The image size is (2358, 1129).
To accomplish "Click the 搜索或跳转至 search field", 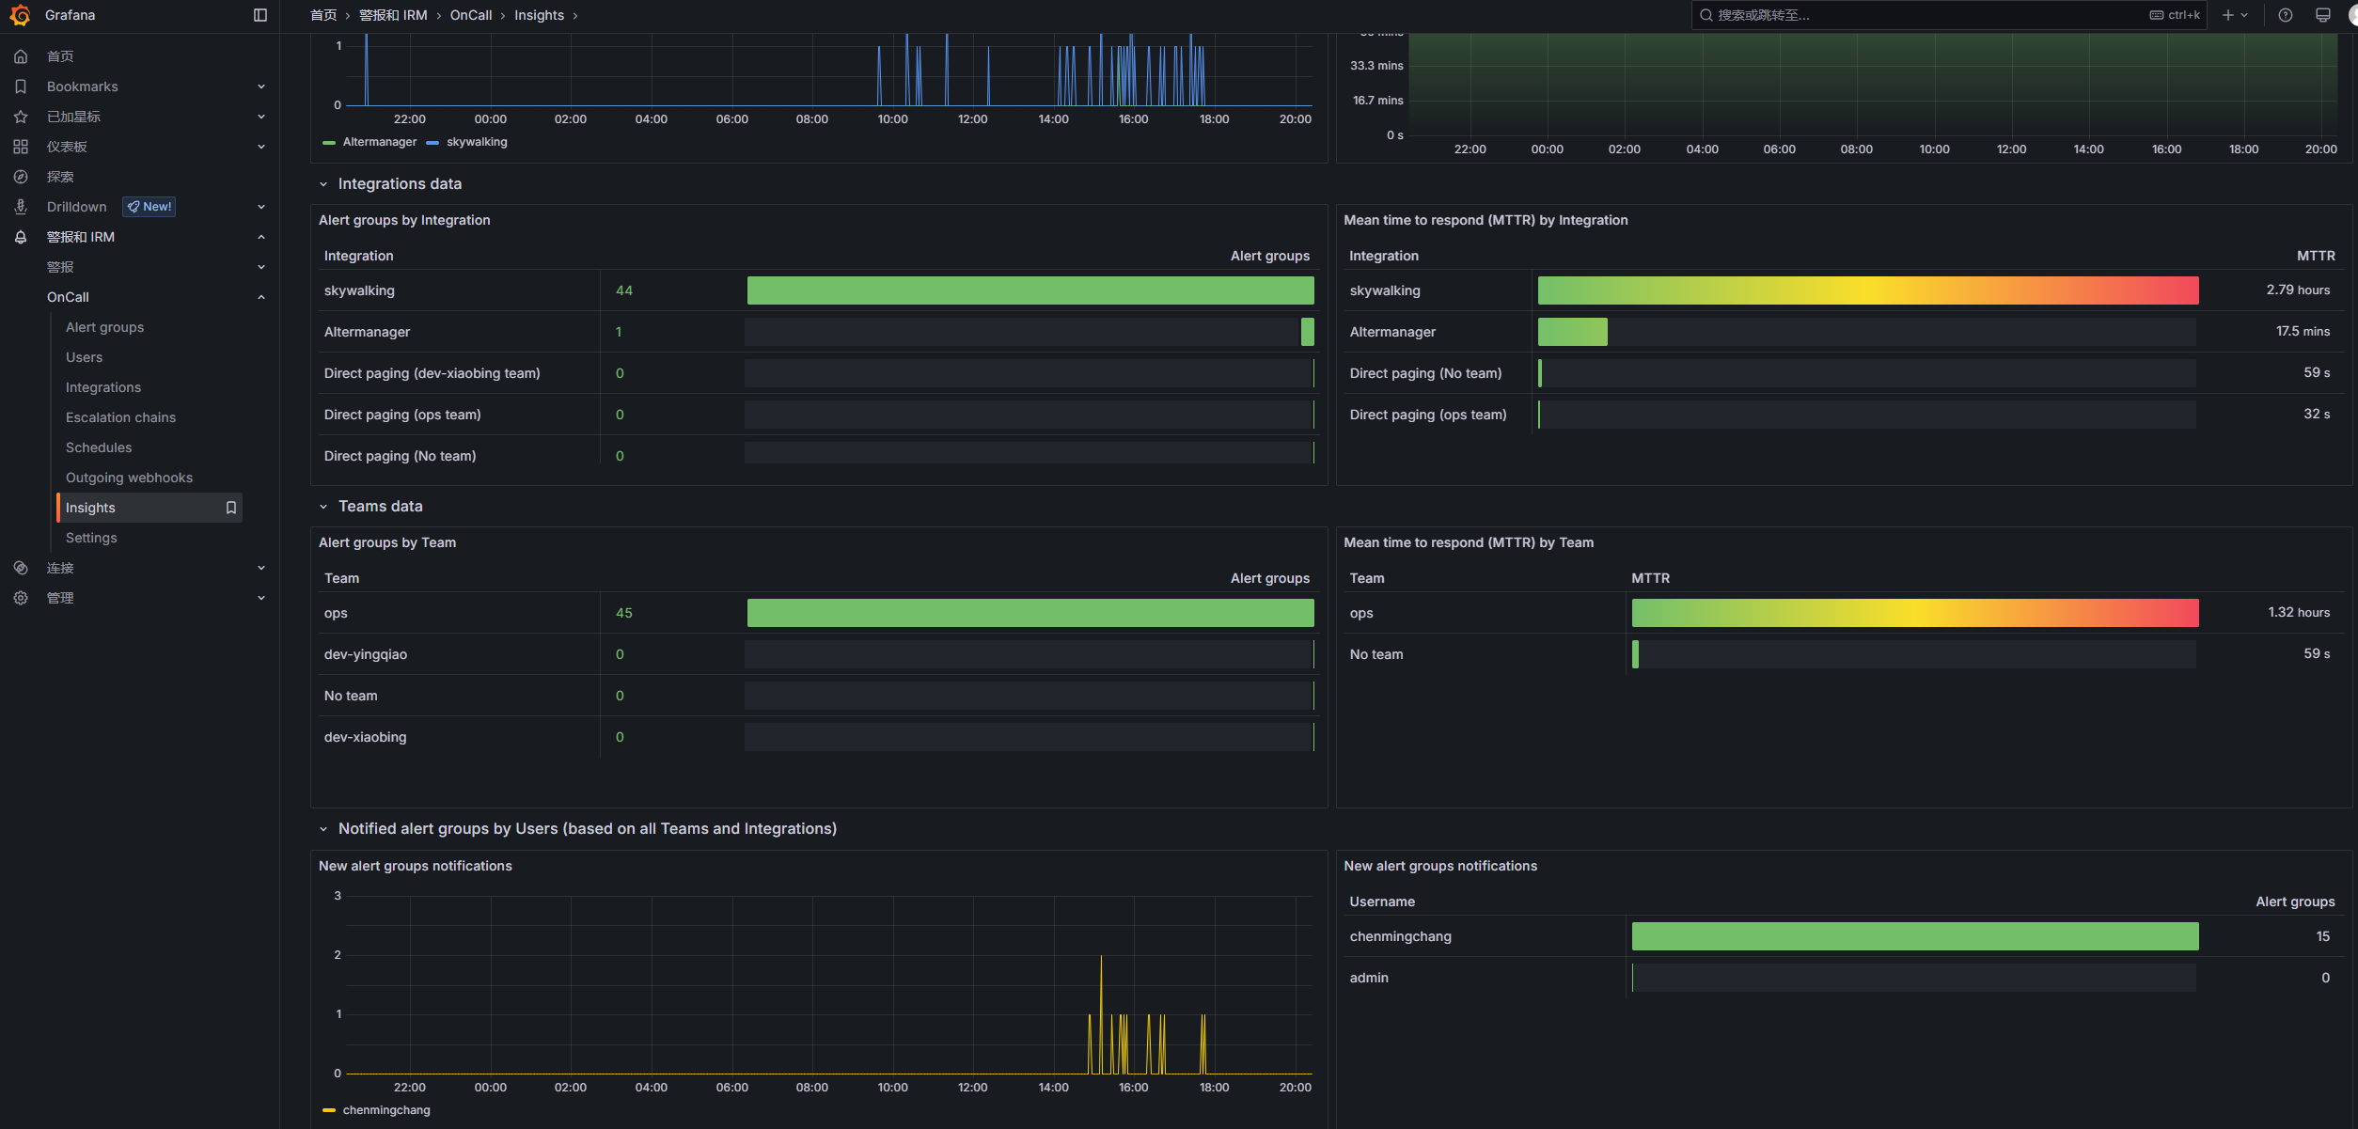I will (1948, 15).
